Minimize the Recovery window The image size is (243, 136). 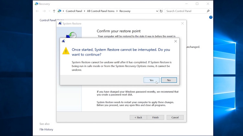186,4
